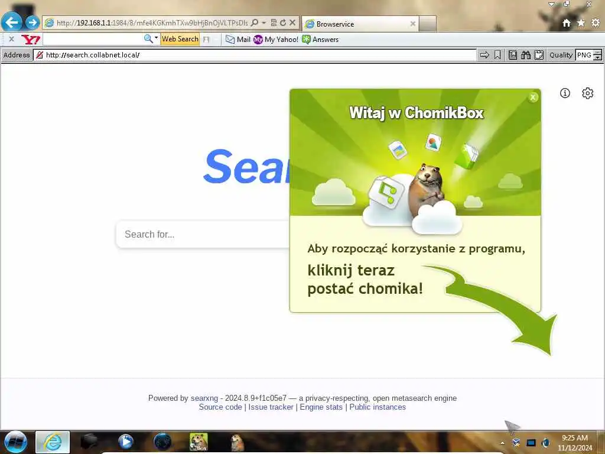The image size is (605, 454).
Task: Open a new blank tab
Action: pos(428,24)
